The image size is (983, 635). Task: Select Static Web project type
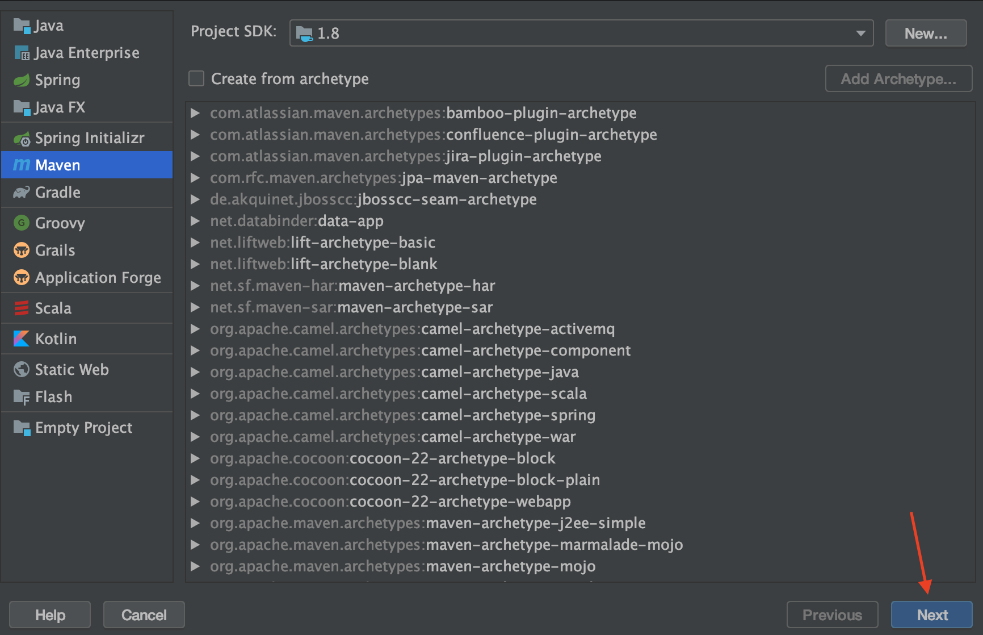[x=87, y=369]
